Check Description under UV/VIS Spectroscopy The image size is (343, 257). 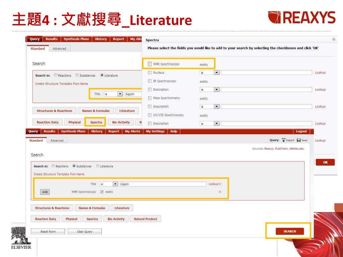pos(150,123)
